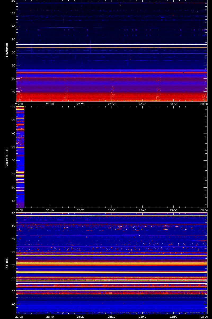This screenshot has width=212, height=319.
Task: Click 23:20 under the Learmonth plot
Action: tap(81, 104)
